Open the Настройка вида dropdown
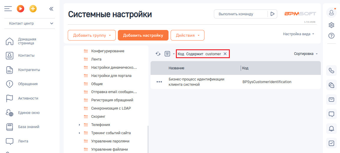340x153 pixels. coord(298,34)
